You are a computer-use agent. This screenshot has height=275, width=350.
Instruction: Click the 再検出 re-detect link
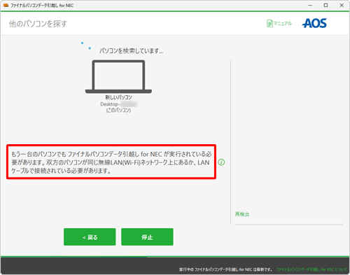[x=242, y=214]
